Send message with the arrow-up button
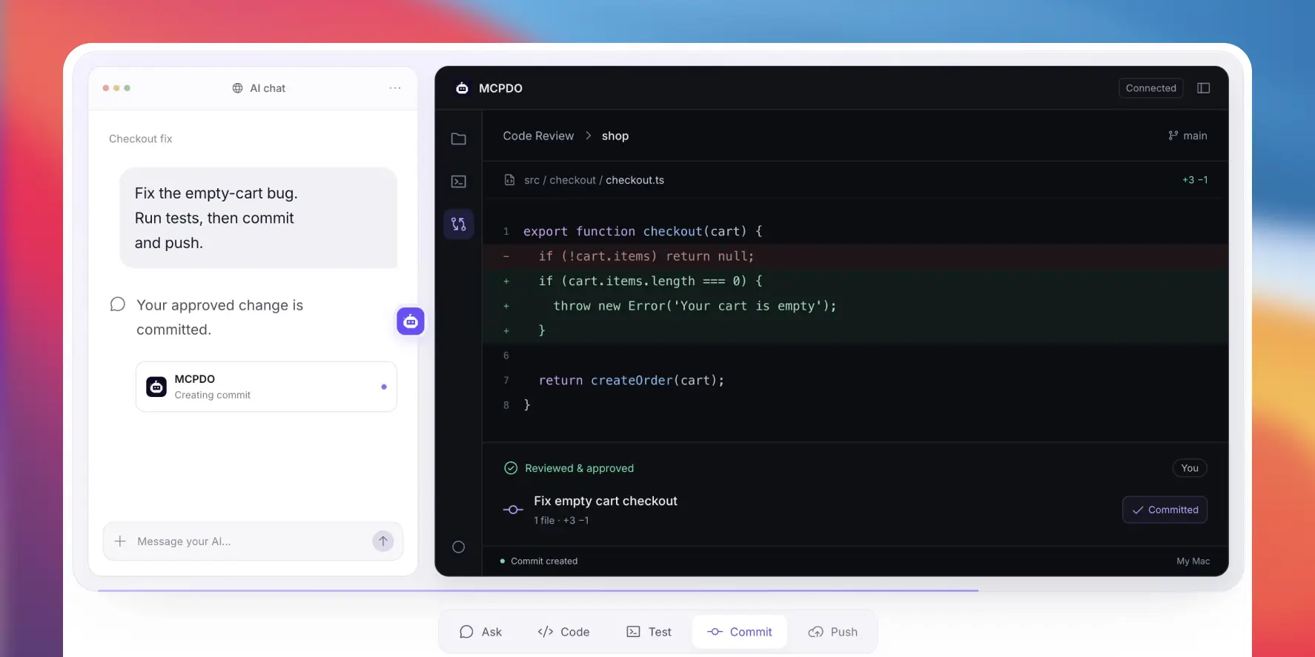Image resolution: width=1315 pixels, height=657 pixels. click(x=383, y=541)
